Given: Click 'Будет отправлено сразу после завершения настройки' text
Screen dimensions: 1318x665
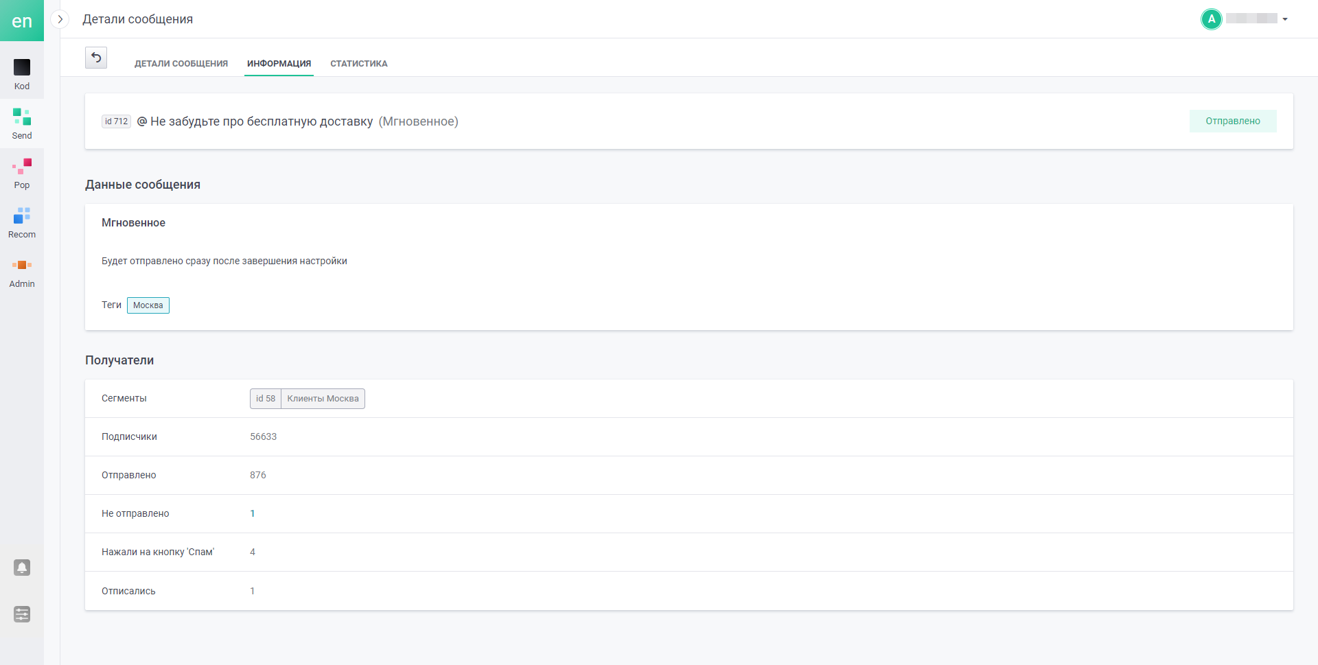Looking at the screenshot, I should (x=224, y=261).
